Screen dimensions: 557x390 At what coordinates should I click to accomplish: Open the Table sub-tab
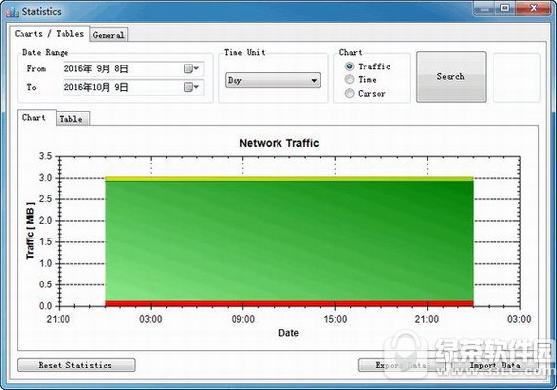(72, 119)
